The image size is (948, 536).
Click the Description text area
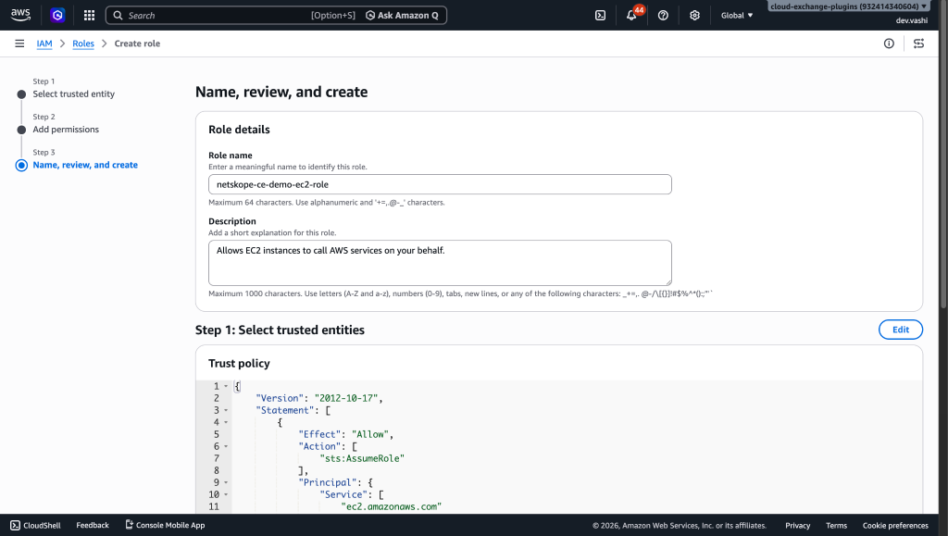click(x=440, y=263)
